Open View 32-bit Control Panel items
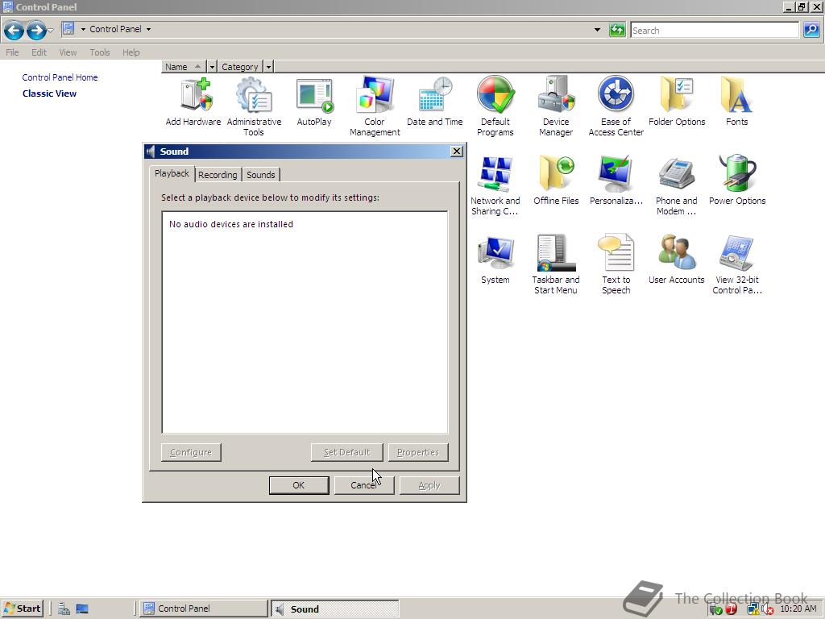The height and width of the screenshot is (619, 825). pyautogui.click(x=736, y=264)
